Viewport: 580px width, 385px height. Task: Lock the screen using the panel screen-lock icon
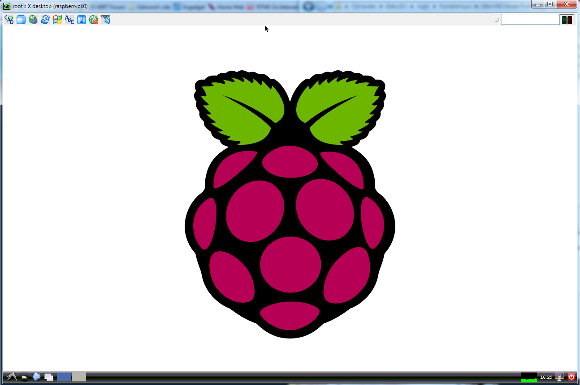(559, 377)
